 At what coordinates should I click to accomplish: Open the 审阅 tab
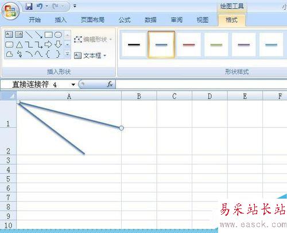177,19
